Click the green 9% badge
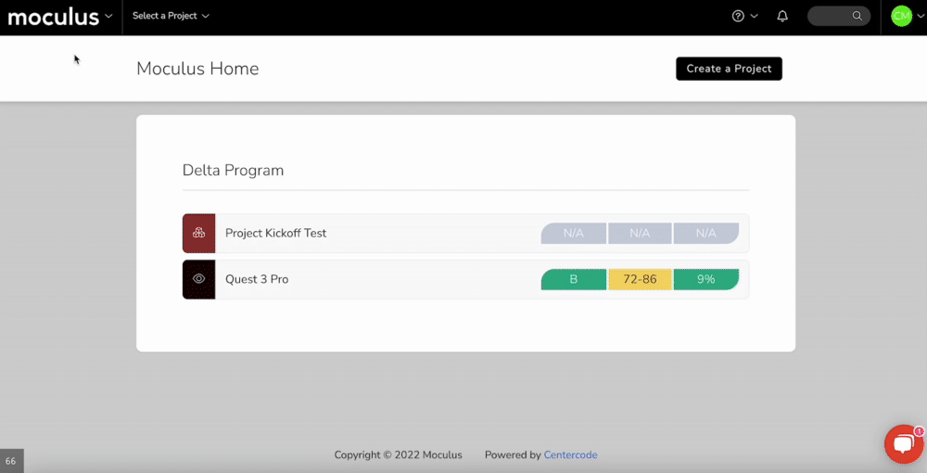 point(705,279)
